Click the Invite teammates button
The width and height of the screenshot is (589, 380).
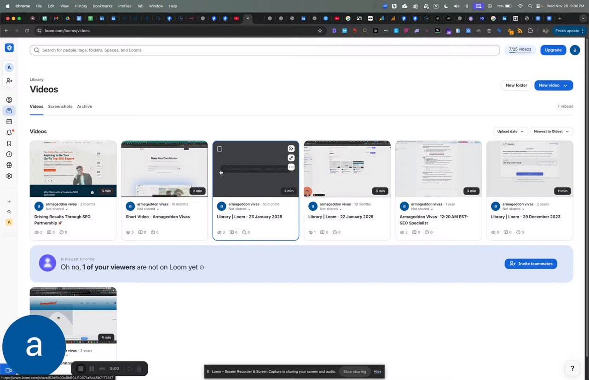click(x=531, y=264)
